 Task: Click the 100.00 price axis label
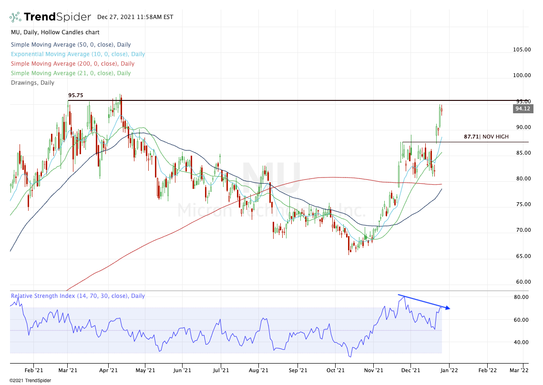click(522, 75)
